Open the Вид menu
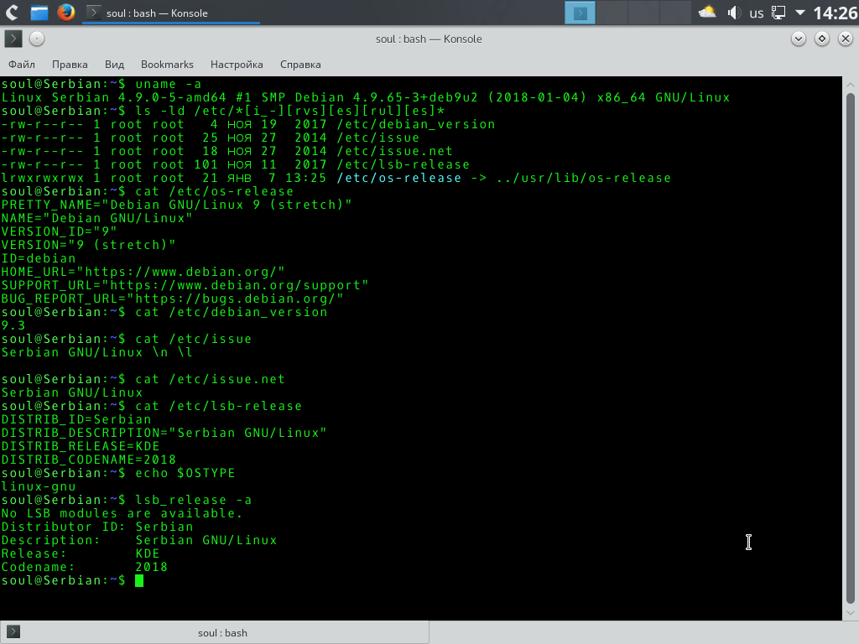The height and width of the screenshot is (644, 859). (x=114, y=65)
